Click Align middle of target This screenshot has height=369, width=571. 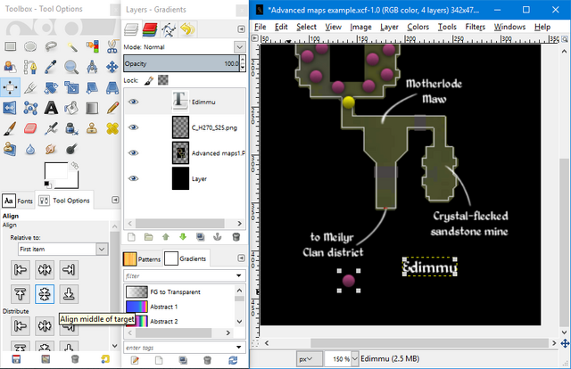coord(45,294)
